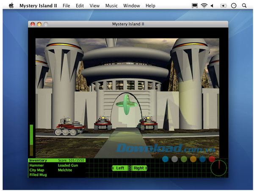Open the View menu
The image size is (254, 191).
(94, 5)
